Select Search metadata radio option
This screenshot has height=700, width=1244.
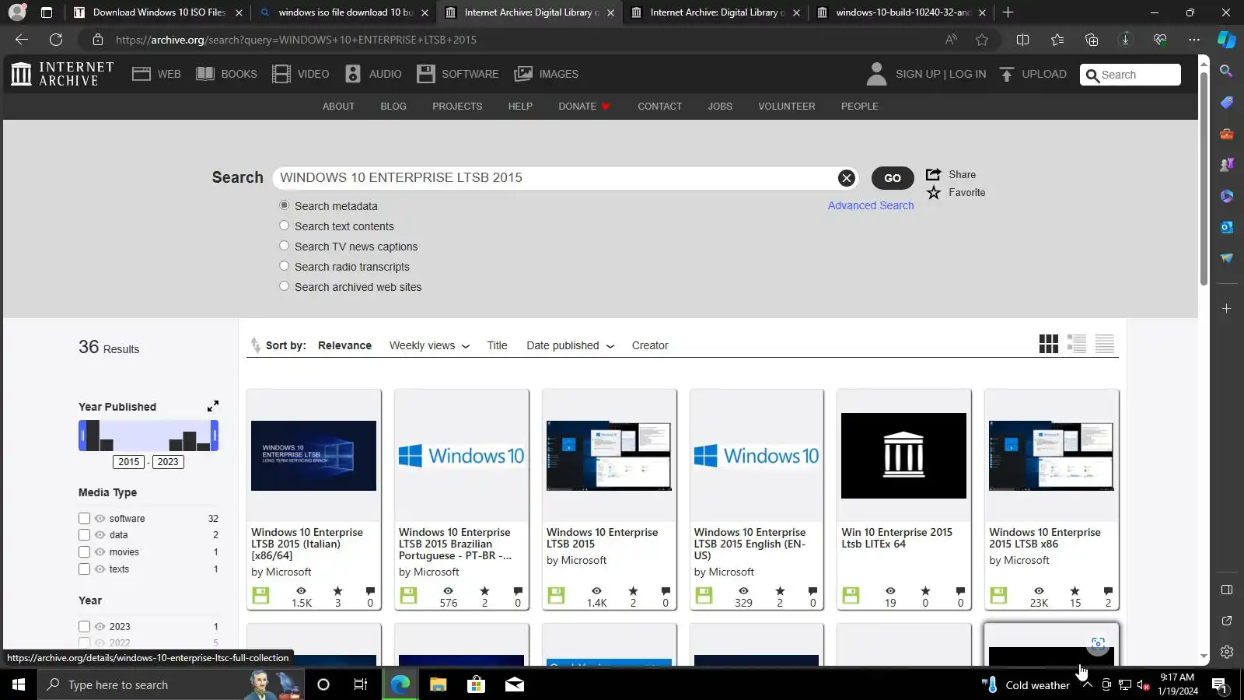[285, 205]
